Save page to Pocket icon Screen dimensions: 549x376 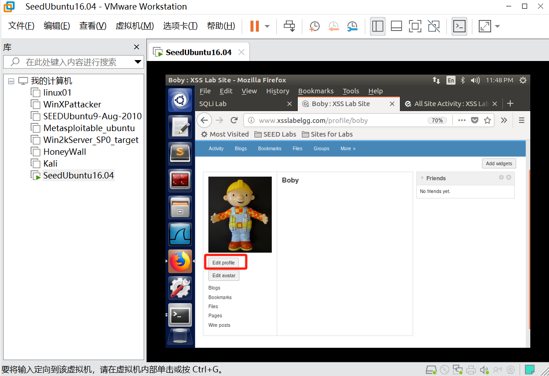475,120
